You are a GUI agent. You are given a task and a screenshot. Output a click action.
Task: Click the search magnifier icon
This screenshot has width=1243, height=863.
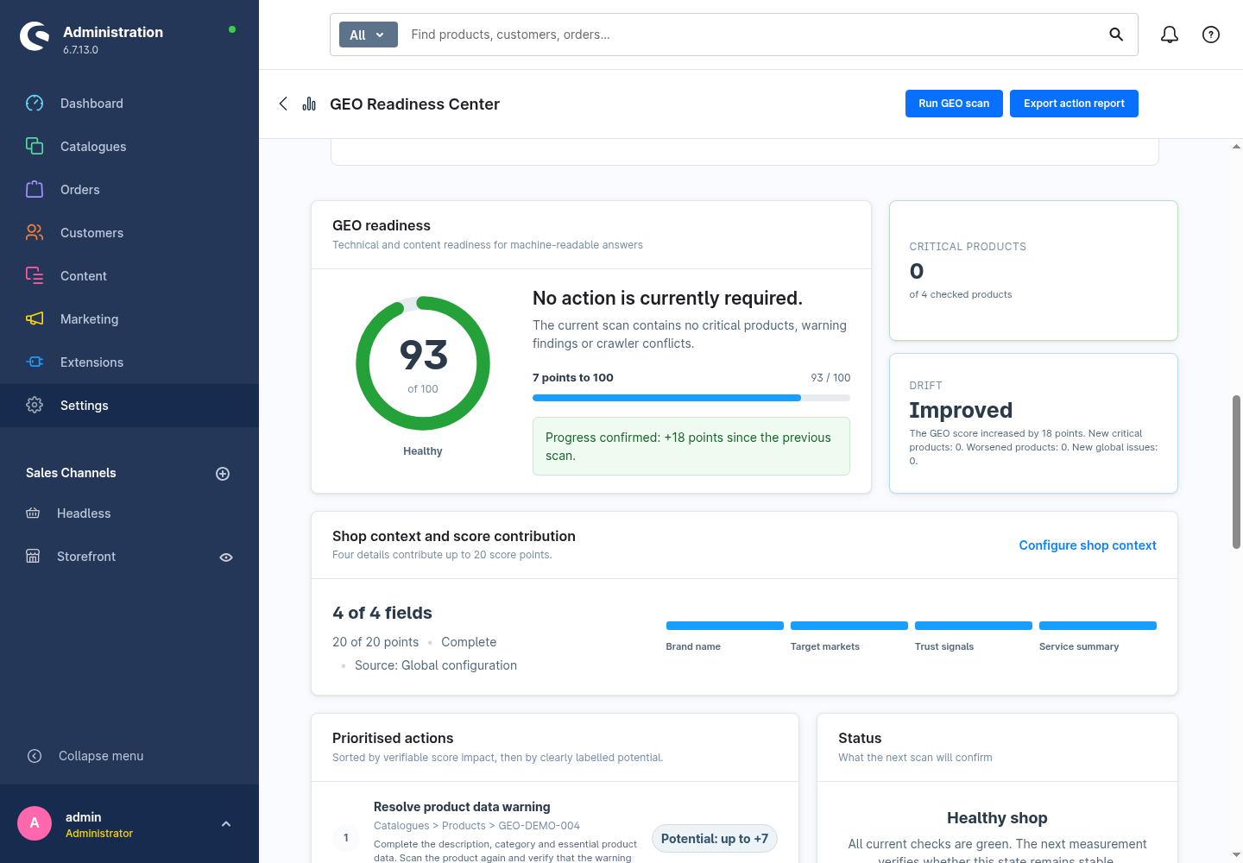tap(1116, 35)
